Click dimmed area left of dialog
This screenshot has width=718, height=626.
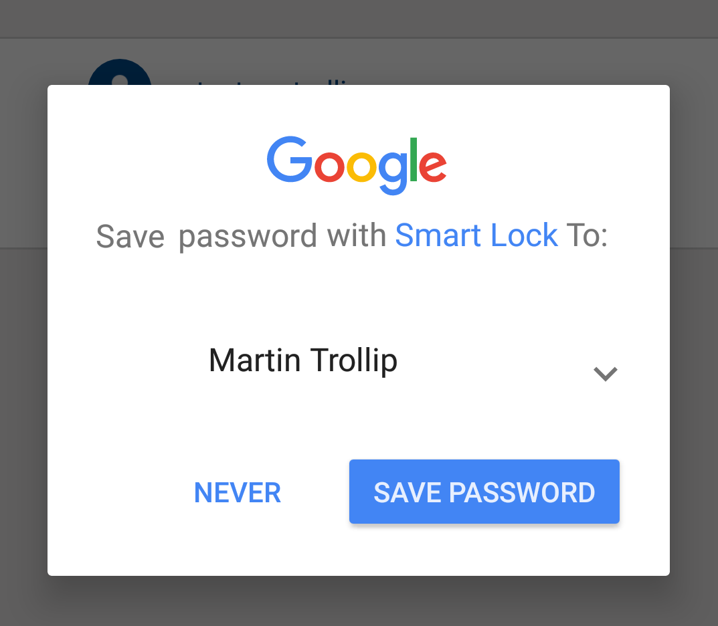click(23, 330)
